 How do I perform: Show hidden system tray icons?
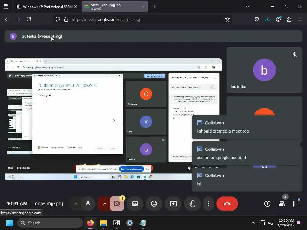click(253, 223)
